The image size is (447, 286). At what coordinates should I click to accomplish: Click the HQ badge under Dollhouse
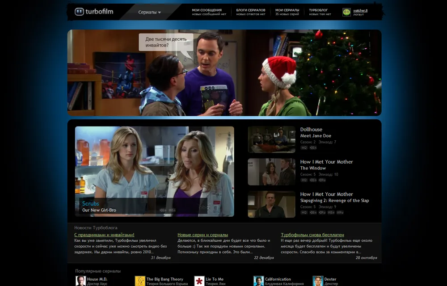point(304,148)
